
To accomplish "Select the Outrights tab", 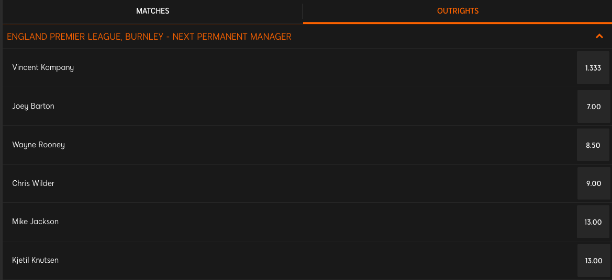I will (458, 11).
